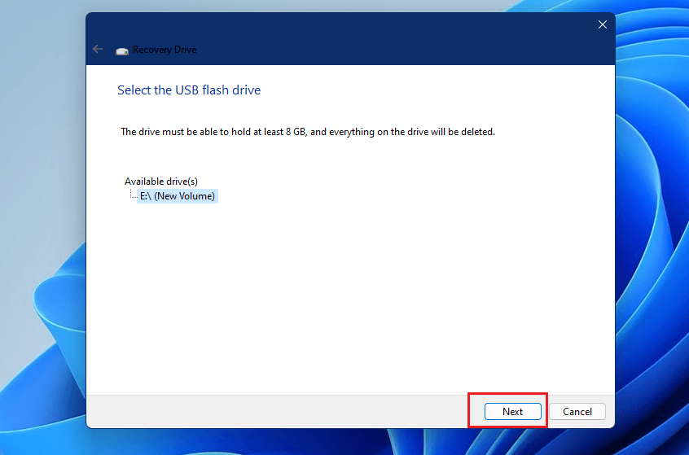Click the "Recovery Drive" window title text
Image resolution: width=689 pixels, height=455 pixels.
[x=165, y=50]
